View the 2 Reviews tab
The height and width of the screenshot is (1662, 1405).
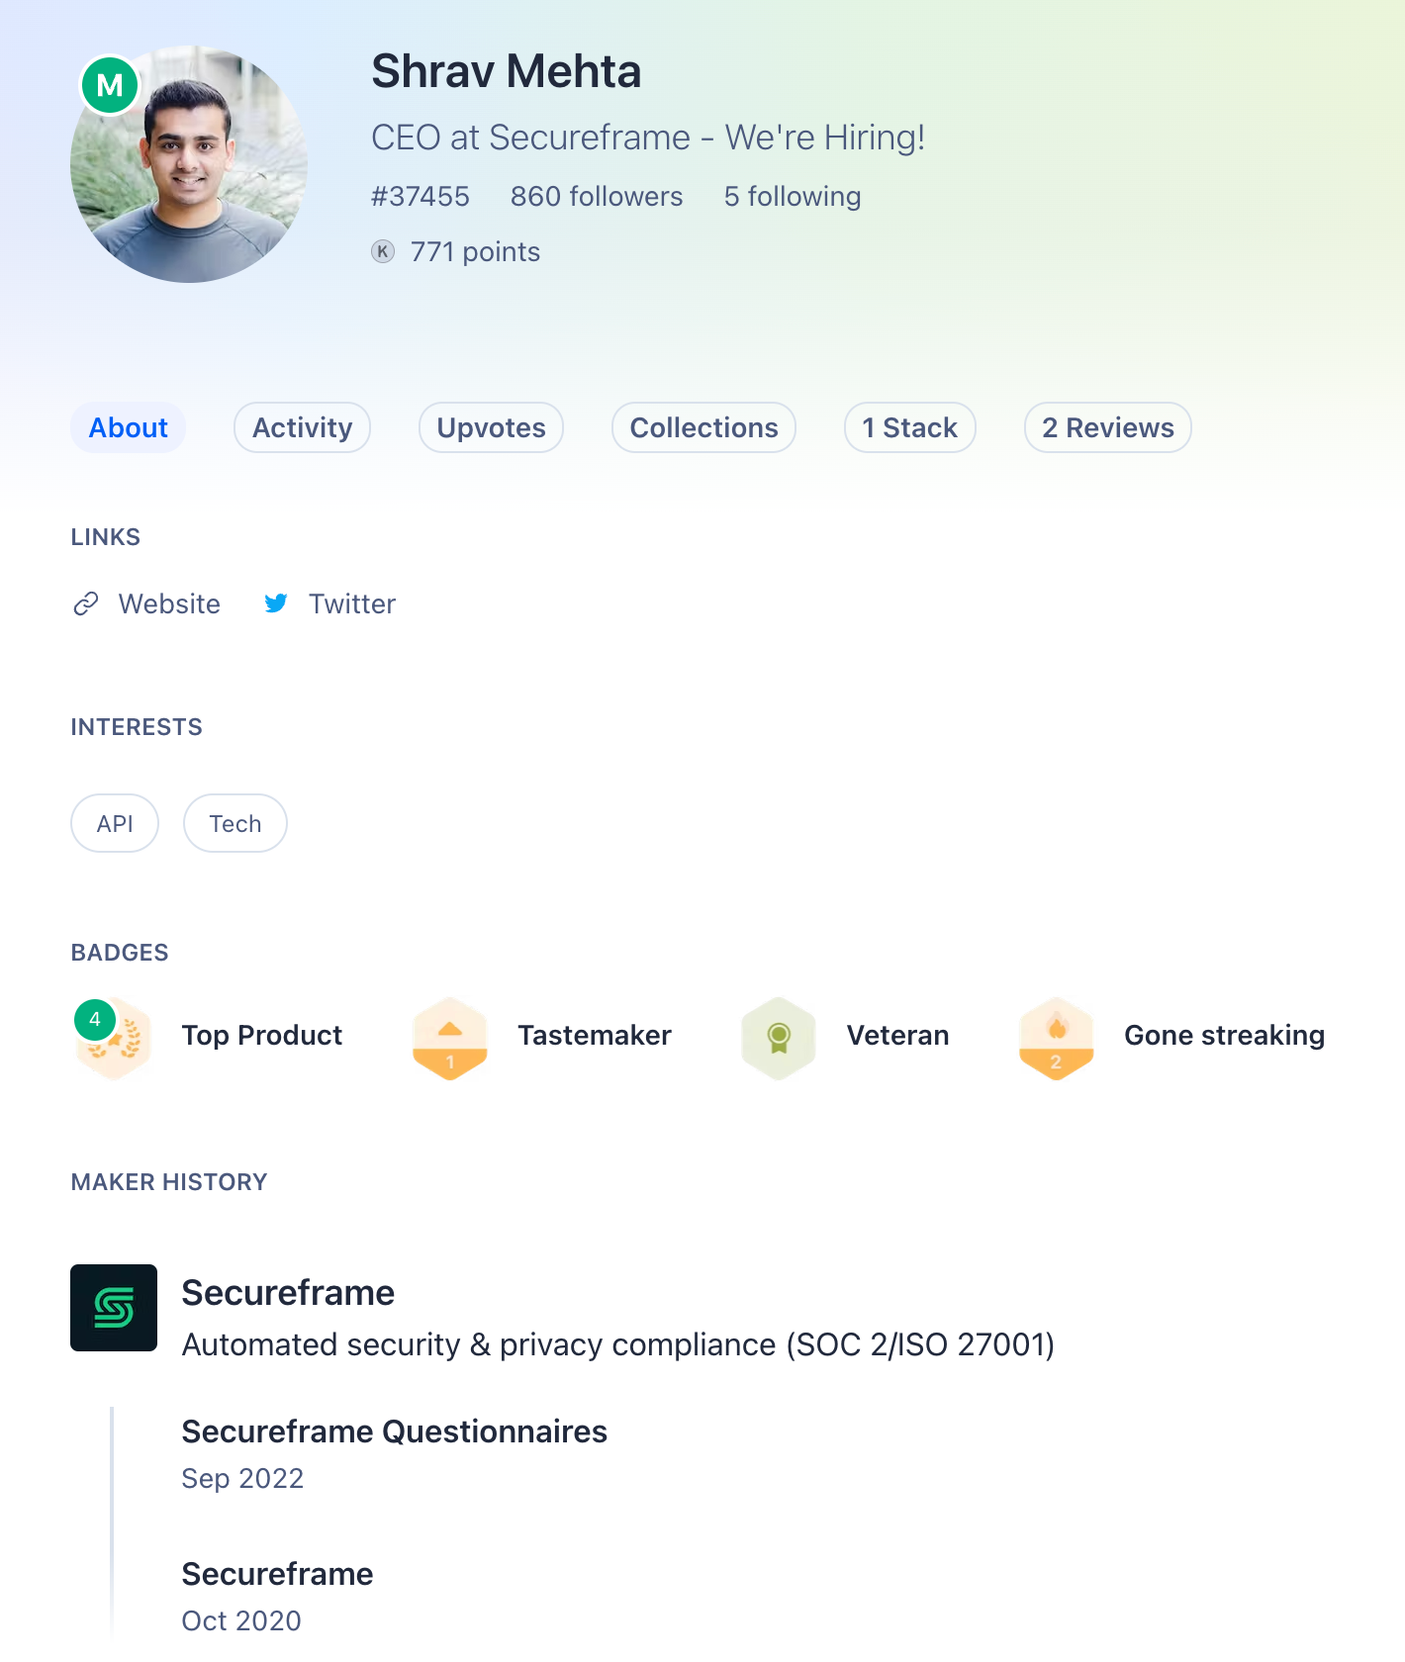pyautogui.click(x=1107, y=427)
